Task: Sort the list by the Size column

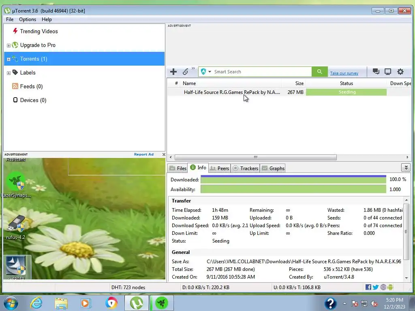Action: point(293,83)
